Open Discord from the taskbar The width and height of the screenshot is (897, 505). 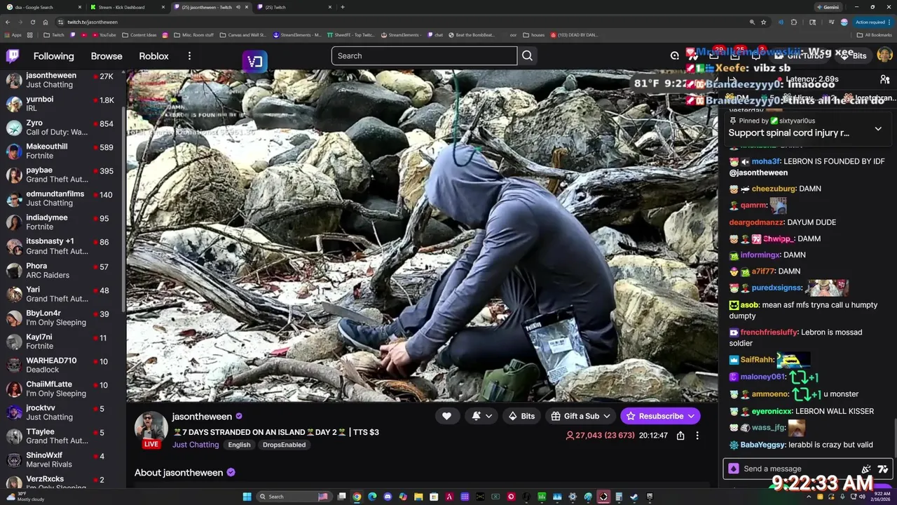point(388,497)
